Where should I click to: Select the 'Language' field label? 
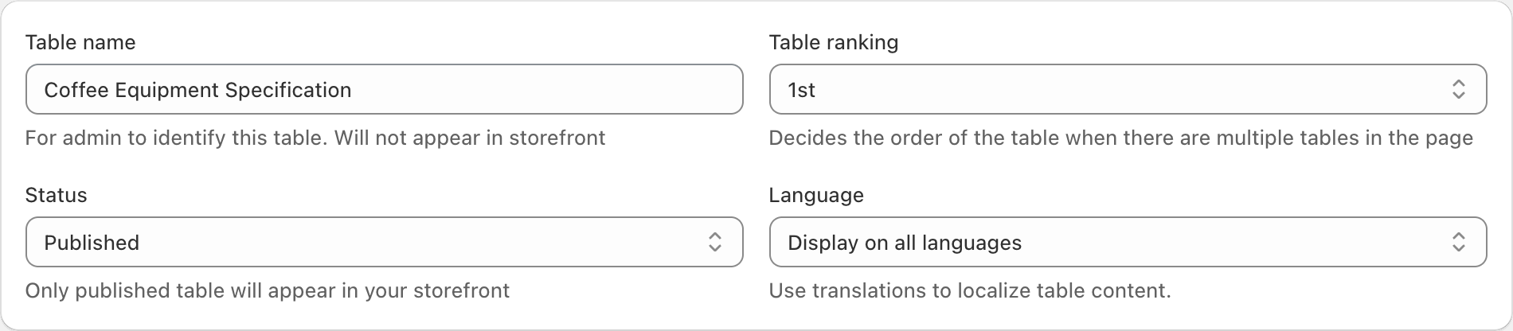pyautogui.click(x=816, y=195)
